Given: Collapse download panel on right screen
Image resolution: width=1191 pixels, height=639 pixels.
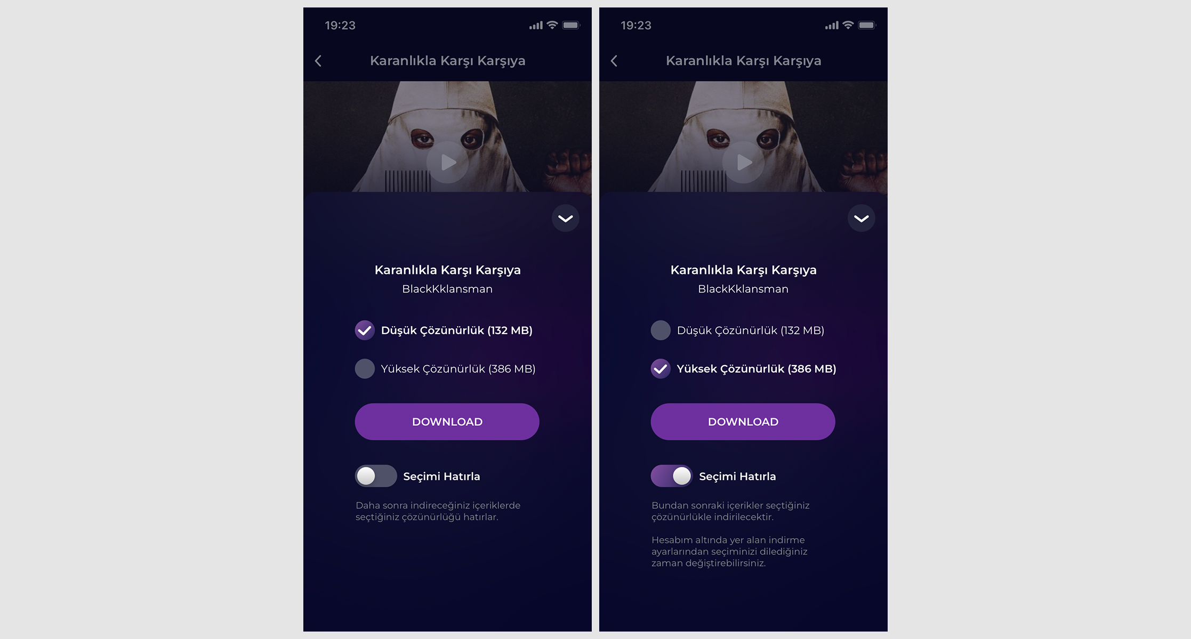Looking at the screenshot, I should click(x=862, y=218).
